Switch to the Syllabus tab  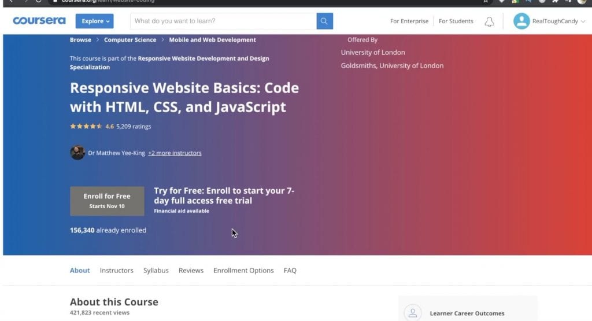[x=156, y=271]
